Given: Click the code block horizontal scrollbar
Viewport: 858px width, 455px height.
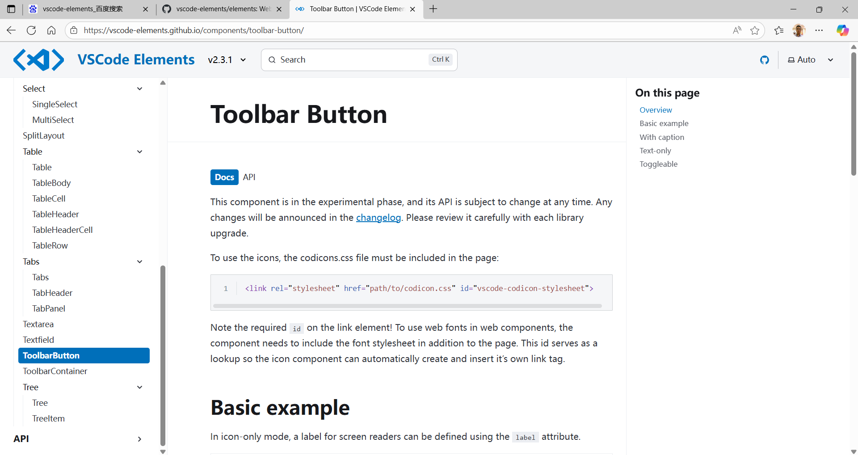Looking at the screenshot, I should [x=407, y=306].
